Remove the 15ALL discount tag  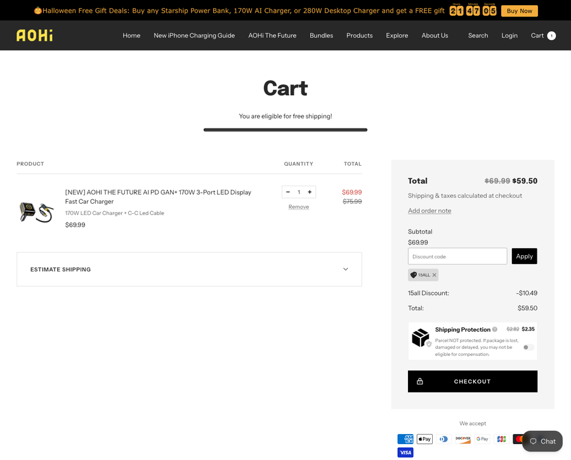(x=434, y=275)
